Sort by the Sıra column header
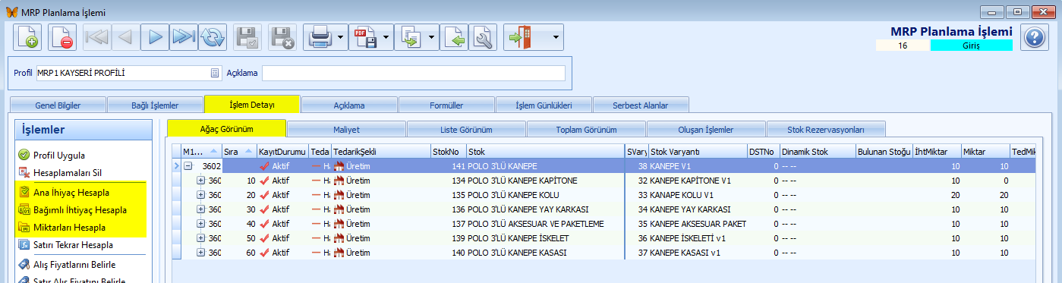1062x283 pixels. [238, 151]
